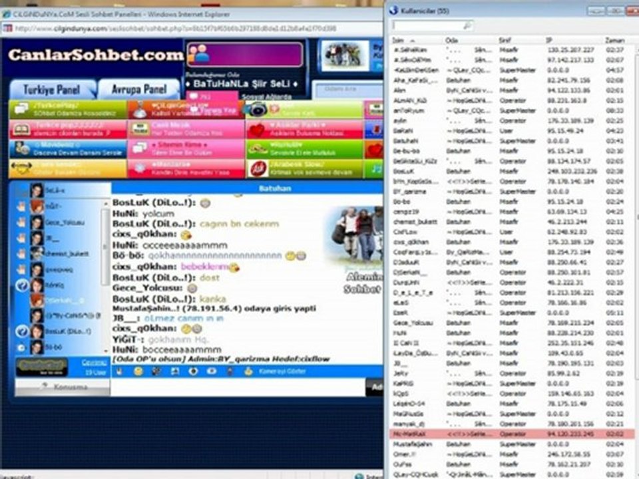The width and height of the screenshot is (639, 479).
Task: Open the Sitemin Kime pink room button
Action: coord(186,149)
